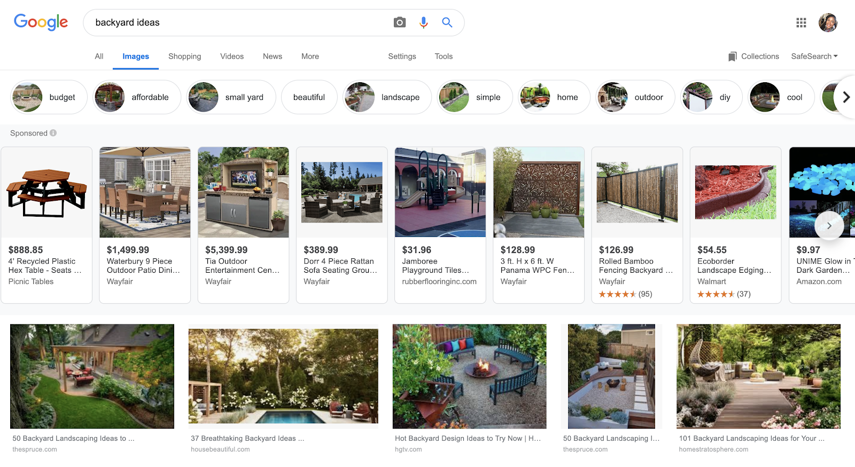Select the diy suggestion chip

pos(711,97)
